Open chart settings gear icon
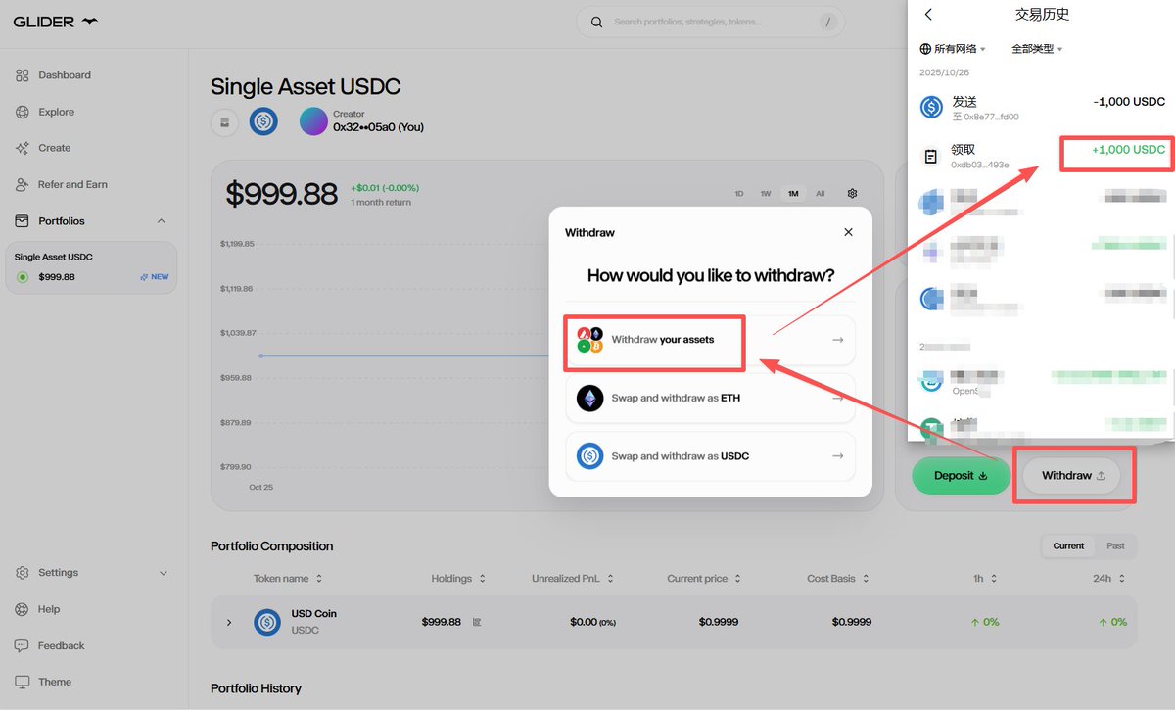 point(853,194)
